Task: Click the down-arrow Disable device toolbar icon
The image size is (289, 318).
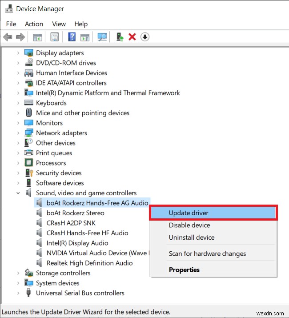Action: [x=145, y=37]
